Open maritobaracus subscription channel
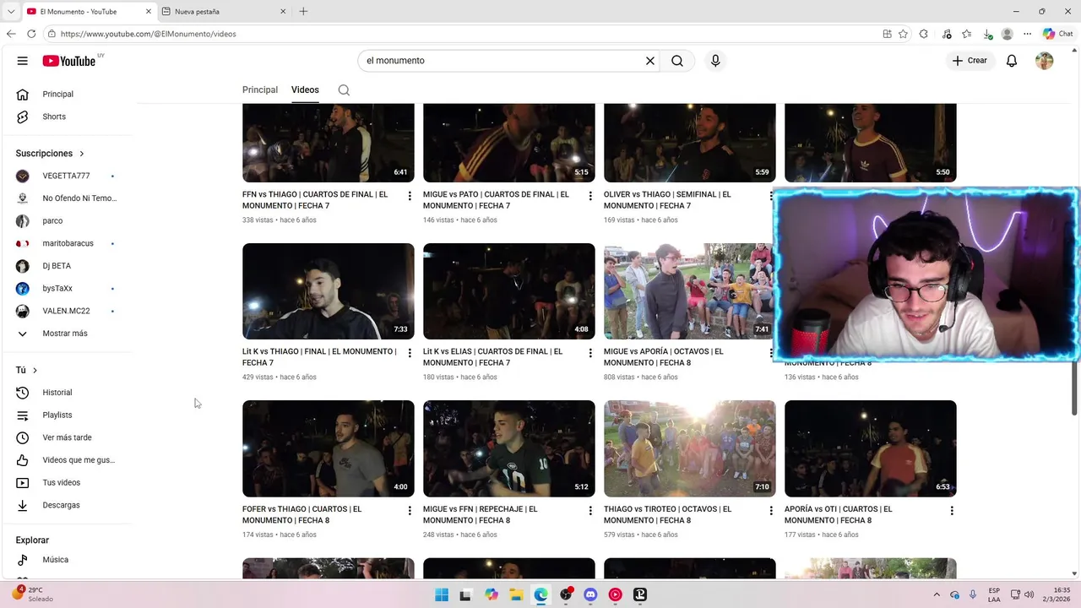Image resolution: width=1081 pixels, height=608 pixels. pyautogui.click(x=70, y=243)
